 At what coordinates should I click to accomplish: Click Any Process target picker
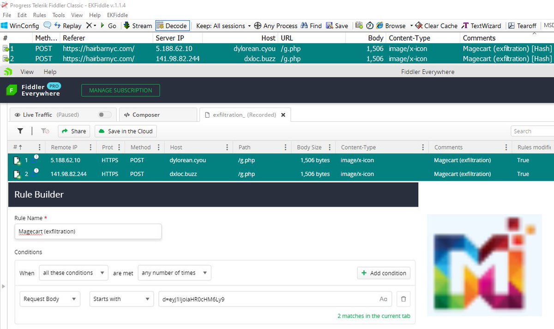[276, 26]
